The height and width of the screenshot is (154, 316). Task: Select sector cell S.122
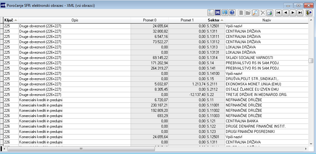coord(216,126)
